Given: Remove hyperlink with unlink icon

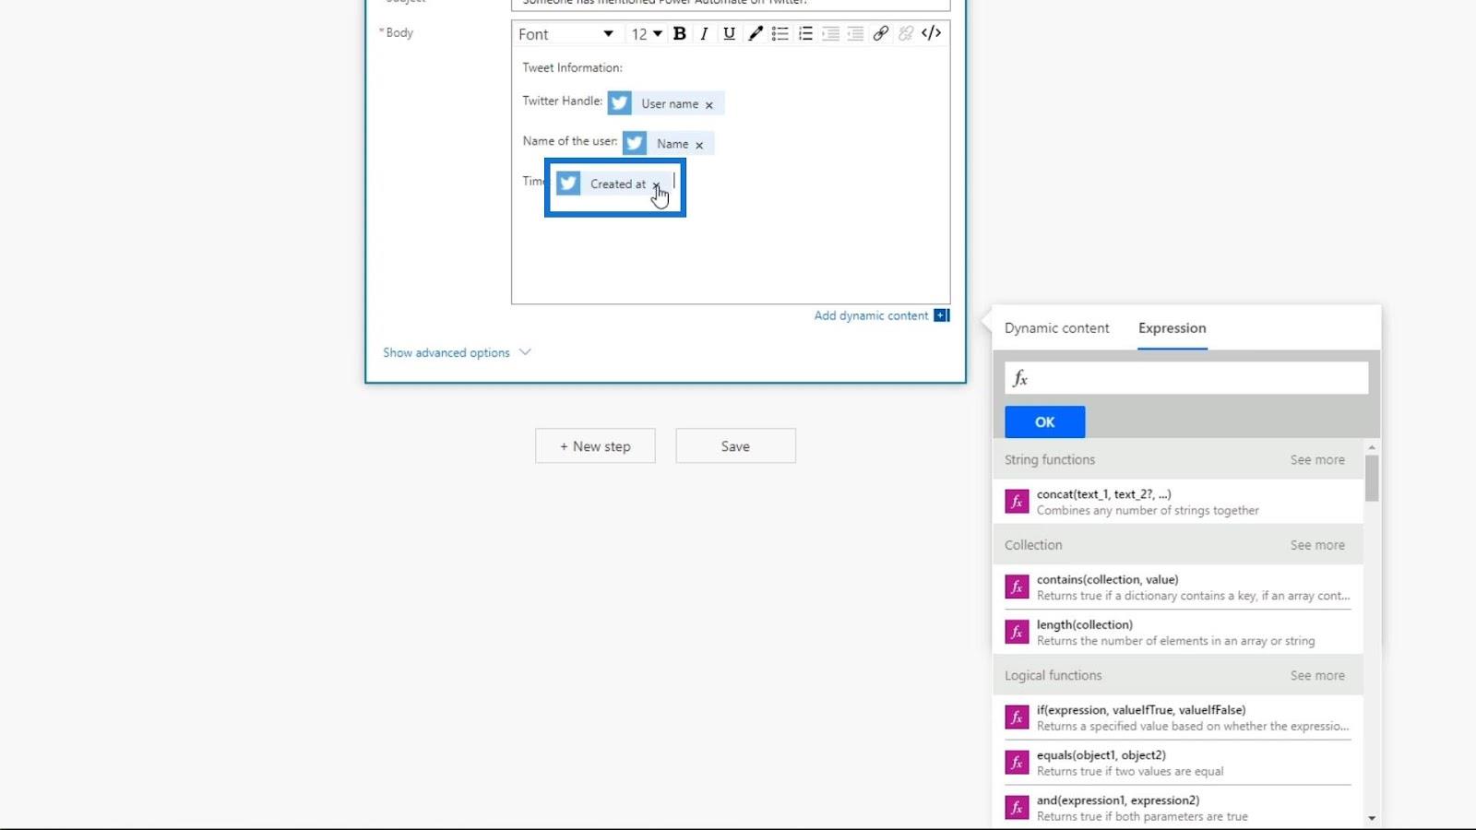Looking at the screenshot, I should click(906, 33).
